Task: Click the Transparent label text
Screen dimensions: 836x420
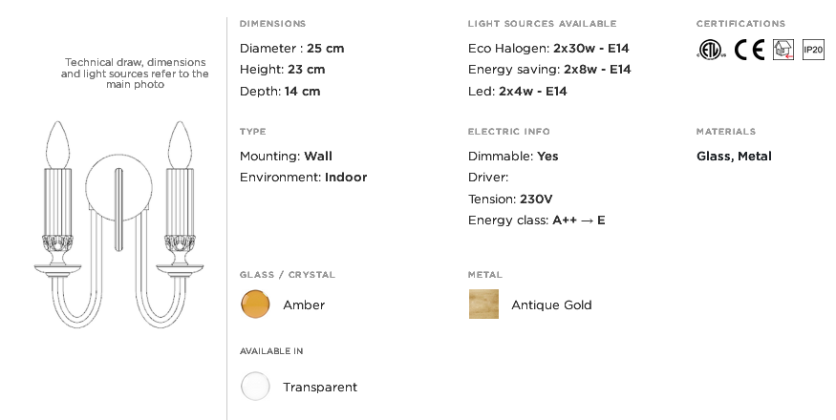Action: click(x=320, y=387)
